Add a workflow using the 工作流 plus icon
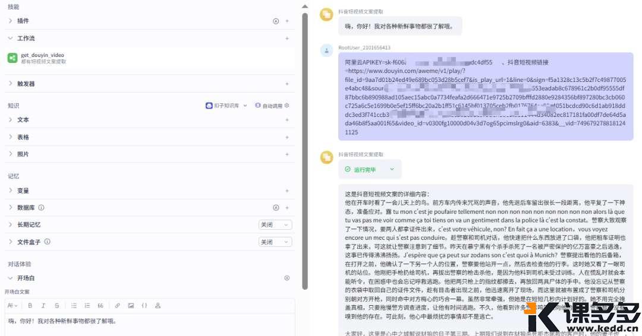Screen dimensions: 642x336 tap(287, 39)
